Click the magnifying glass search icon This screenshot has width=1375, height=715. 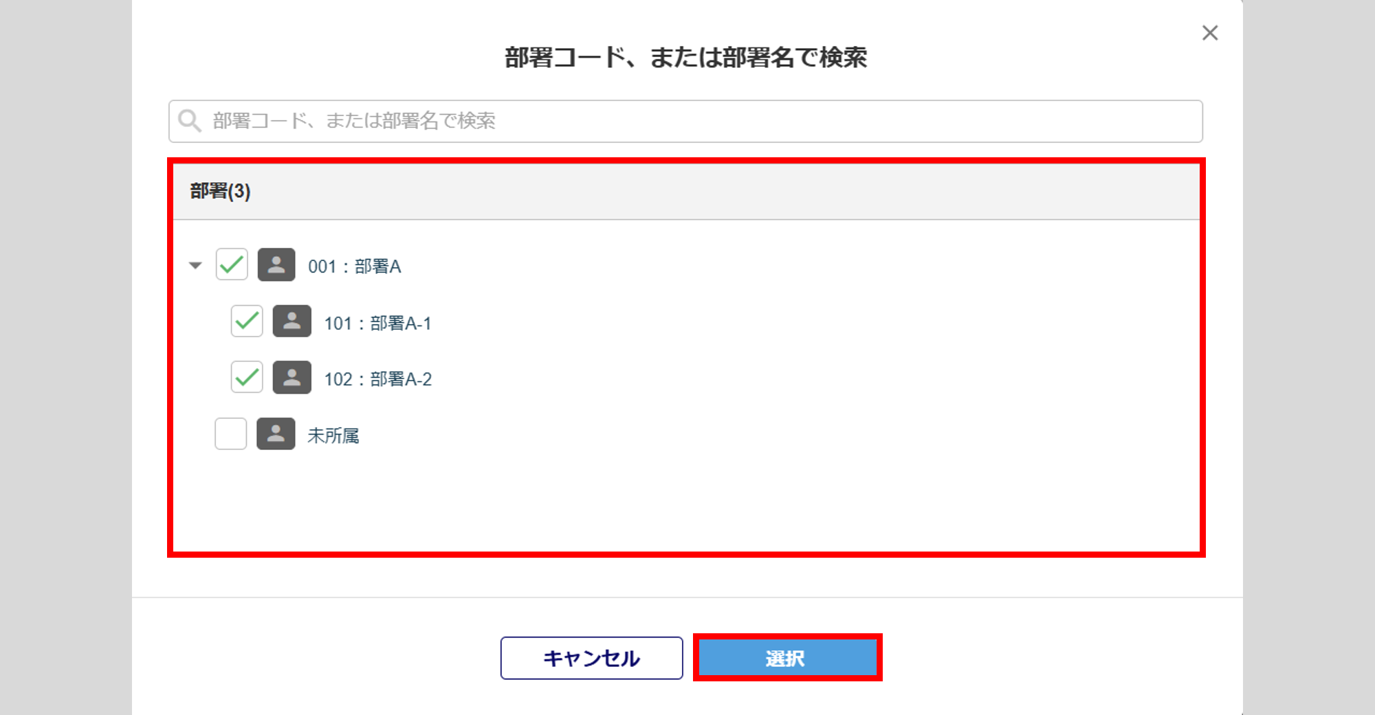tap(189, 121)
